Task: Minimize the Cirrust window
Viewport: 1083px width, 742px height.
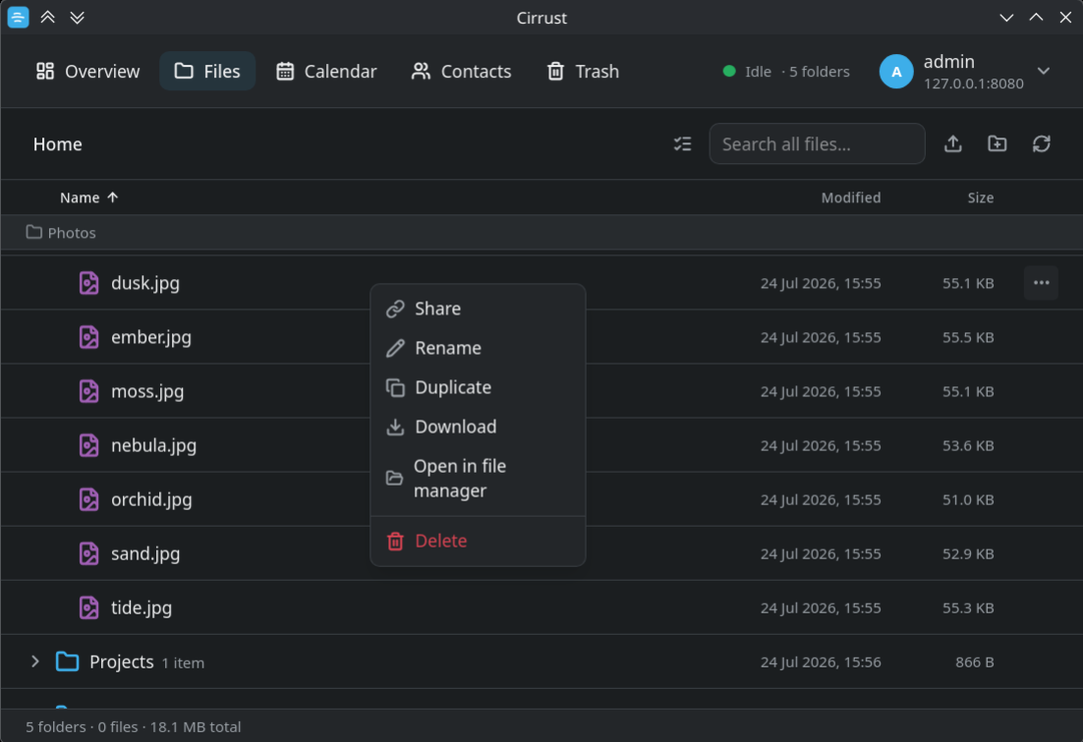Action: pyautogui.click(x=1006, y=18)
